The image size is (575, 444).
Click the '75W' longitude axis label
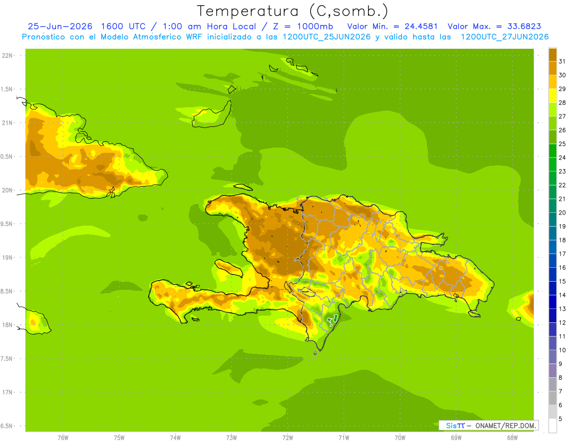(x=119, y=437)
